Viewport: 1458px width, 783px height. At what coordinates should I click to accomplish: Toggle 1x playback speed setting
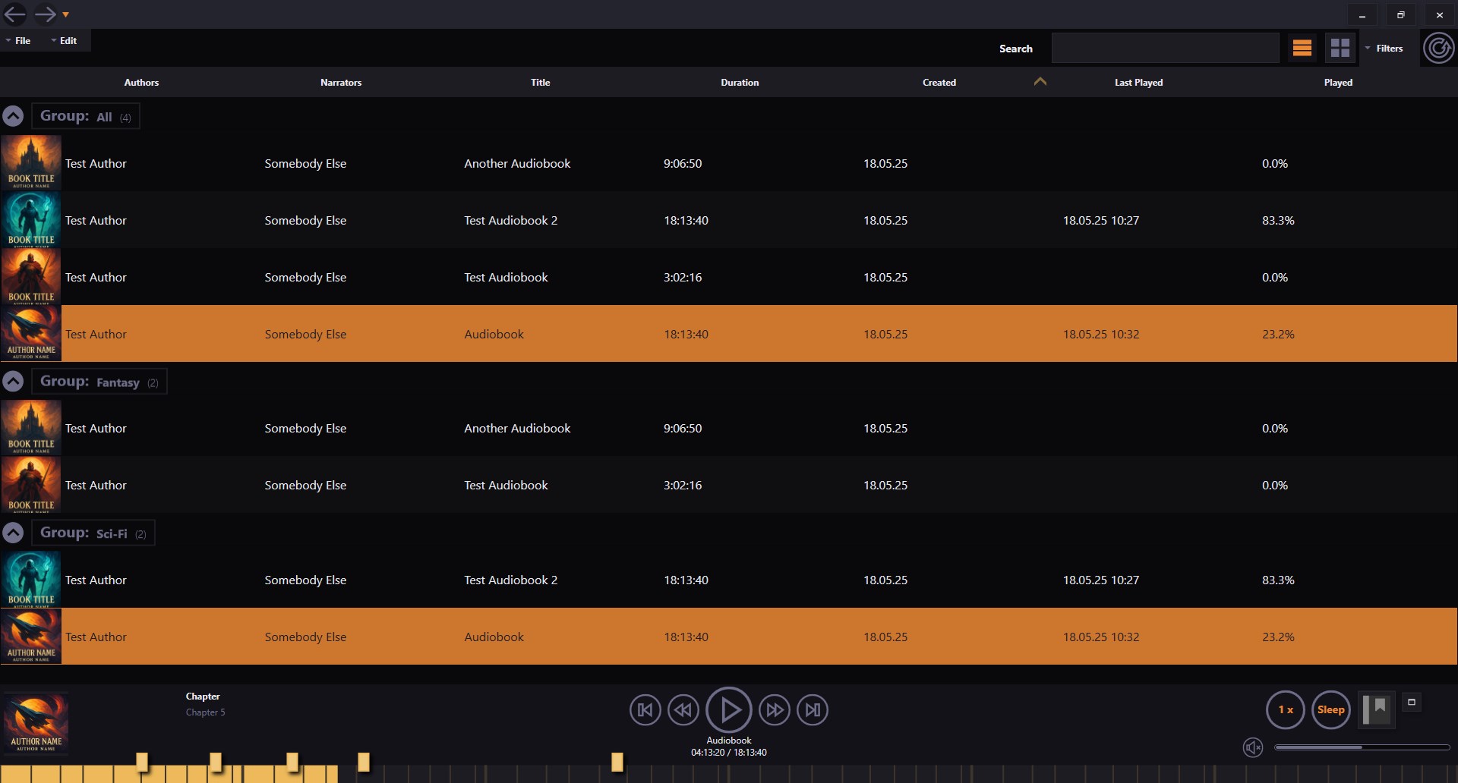coord(1285,709)
